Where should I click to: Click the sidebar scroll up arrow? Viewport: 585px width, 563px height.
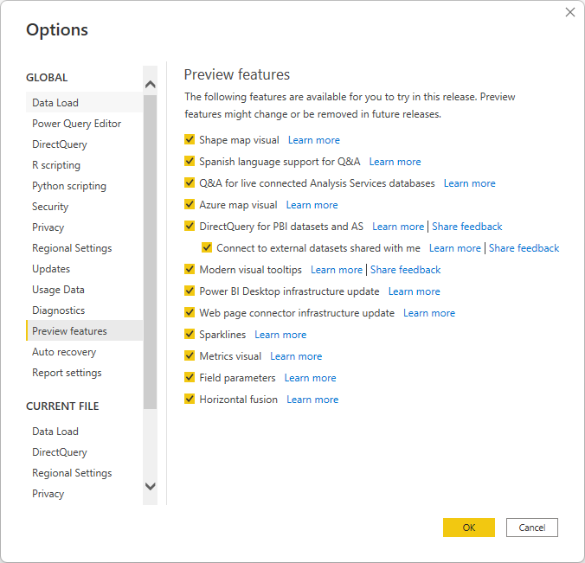[x=150, y=84]
